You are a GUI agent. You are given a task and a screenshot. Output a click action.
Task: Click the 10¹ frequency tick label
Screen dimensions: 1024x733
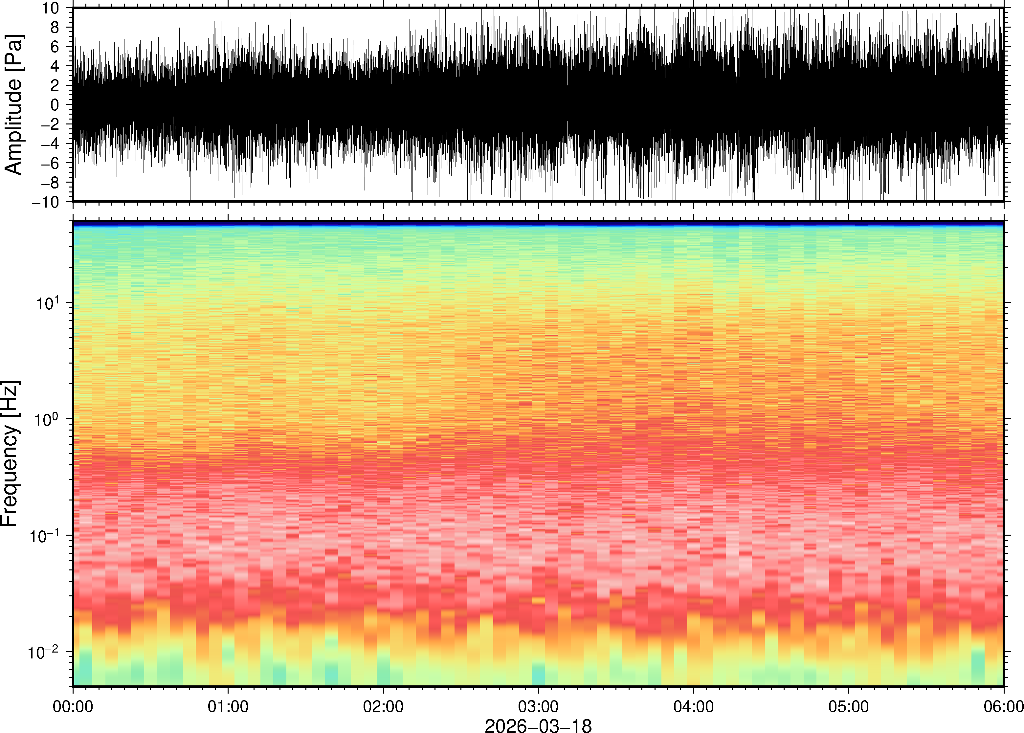[x=47, y=303]
